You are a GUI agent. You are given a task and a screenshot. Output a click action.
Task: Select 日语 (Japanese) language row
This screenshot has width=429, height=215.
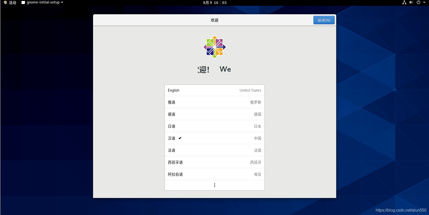click(214, 126)
